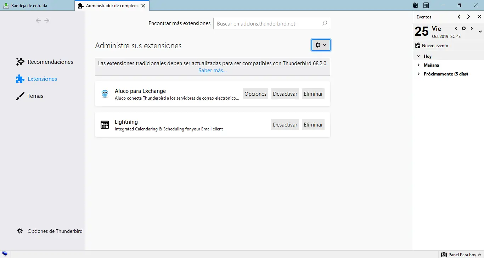The height and width of the screenshot is (258, 484).
Task: Expand the mini-day dropdown chevron
Action: [480, 32]
